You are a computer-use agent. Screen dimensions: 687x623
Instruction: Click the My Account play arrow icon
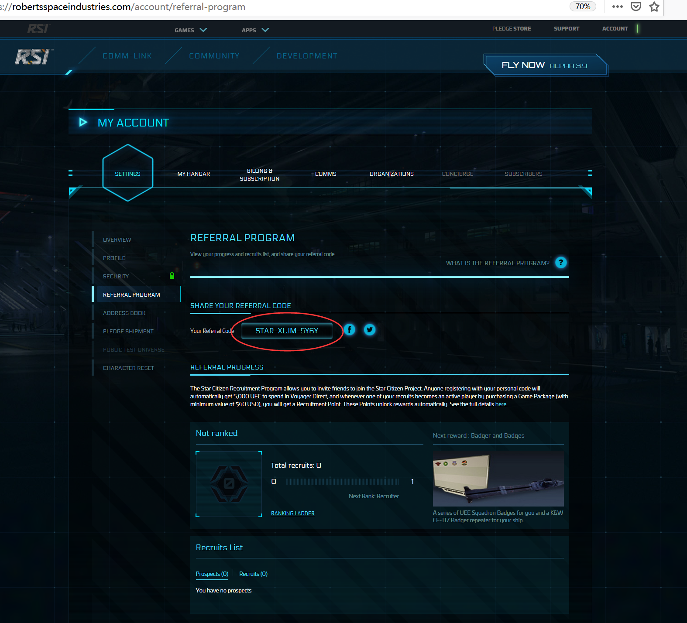pos(83,122)
